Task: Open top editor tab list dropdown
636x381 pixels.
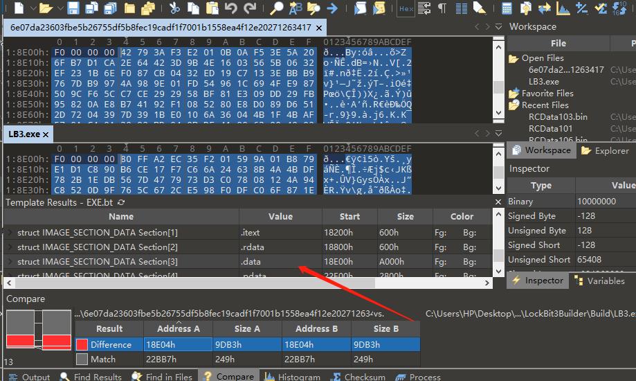Action: pos(499,27)
